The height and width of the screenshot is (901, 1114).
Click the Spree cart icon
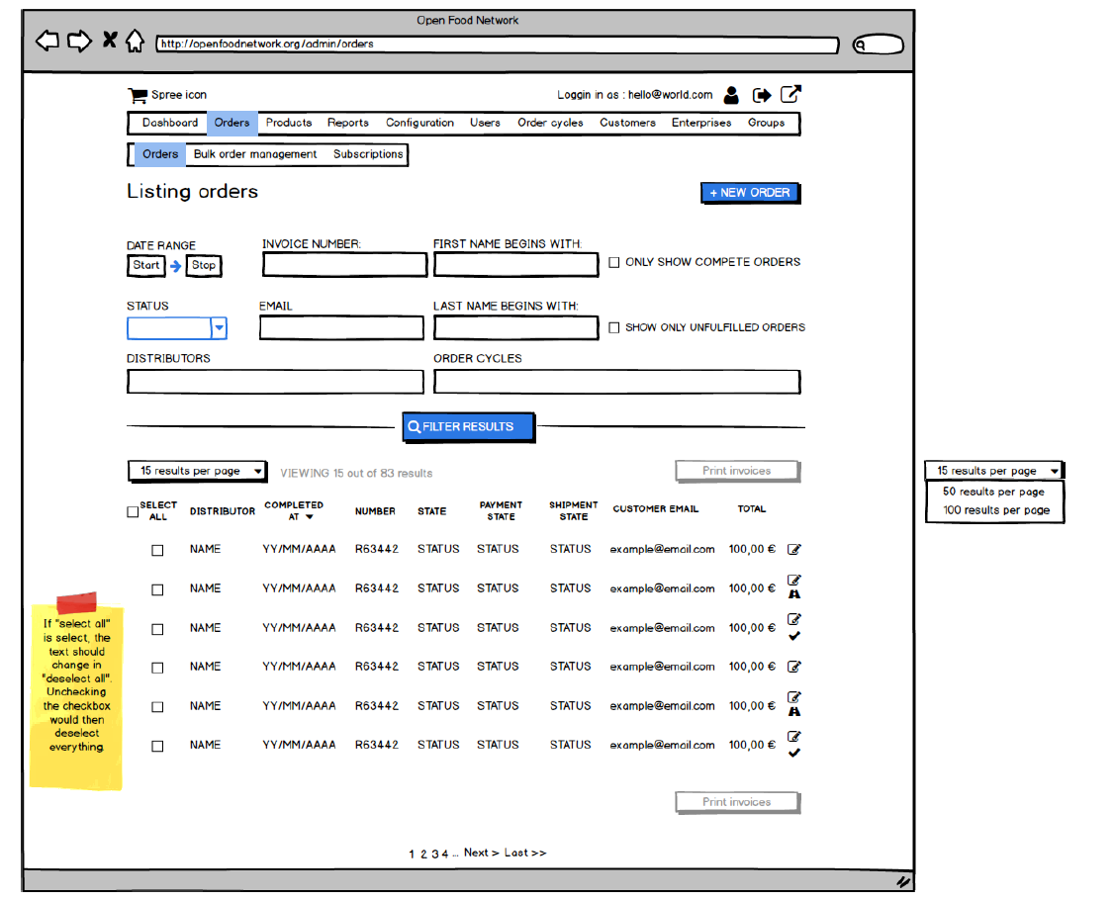138,95
